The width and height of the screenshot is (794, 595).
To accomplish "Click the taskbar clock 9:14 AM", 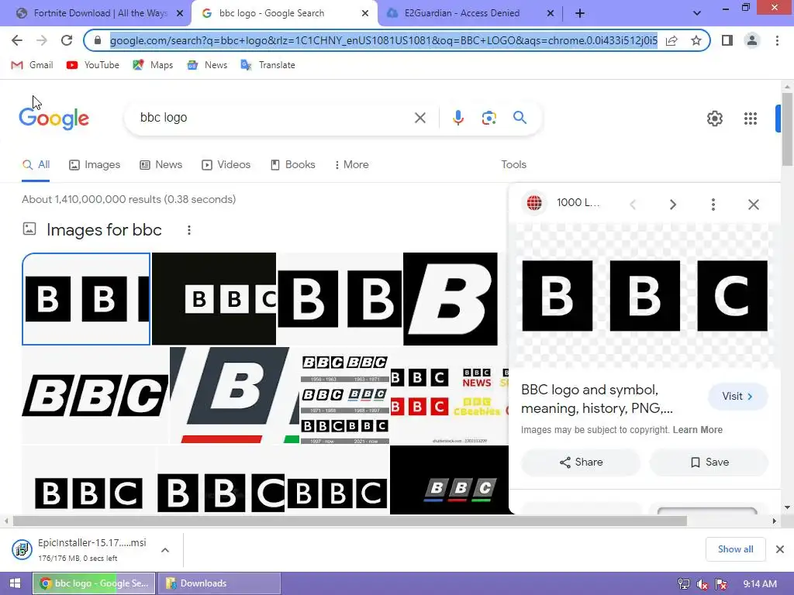I will coord(760,584).
